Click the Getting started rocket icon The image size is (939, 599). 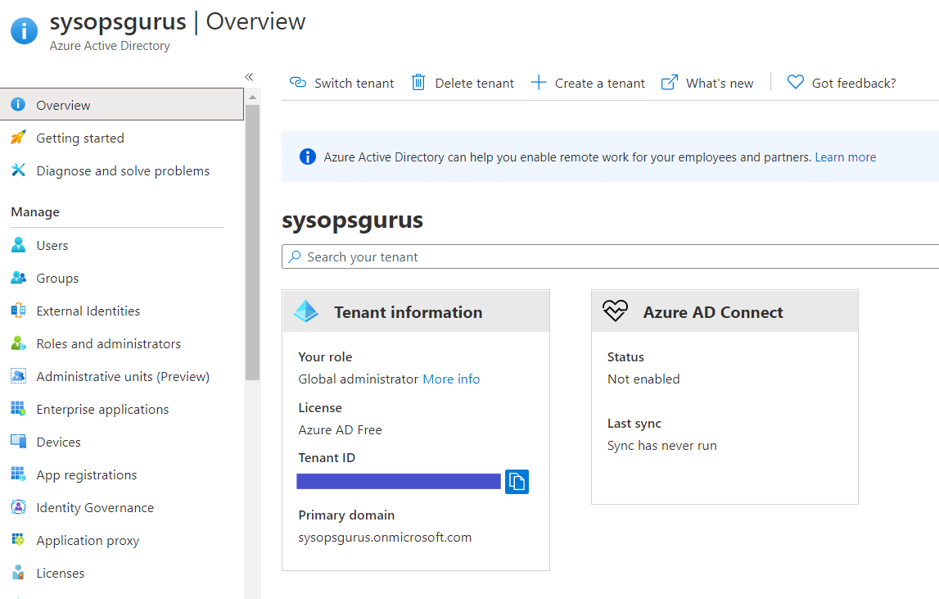(x=19, y=138)
